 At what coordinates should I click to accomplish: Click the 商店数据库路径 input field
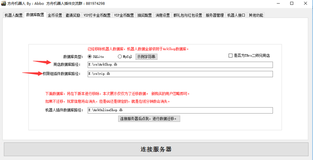180,65
